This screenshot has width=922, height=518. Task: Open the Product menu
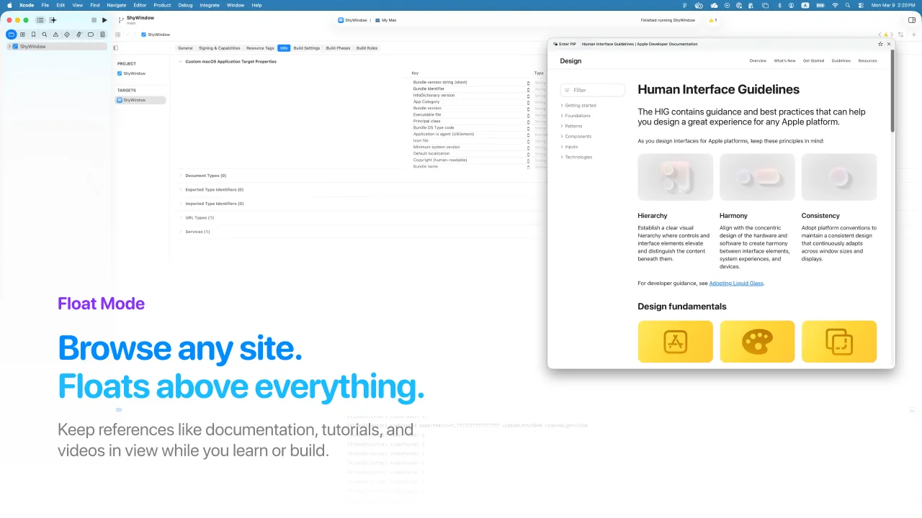[162, 5]
